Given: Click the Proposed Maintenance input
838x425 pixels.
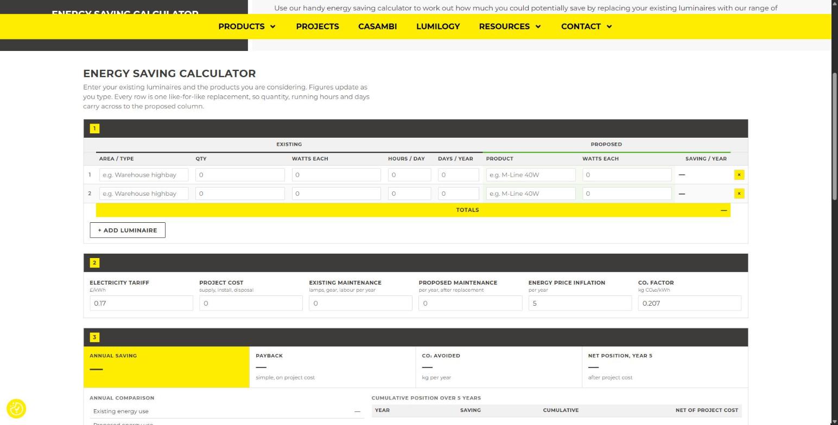Looking at the screenshot, I should point(471,303).
